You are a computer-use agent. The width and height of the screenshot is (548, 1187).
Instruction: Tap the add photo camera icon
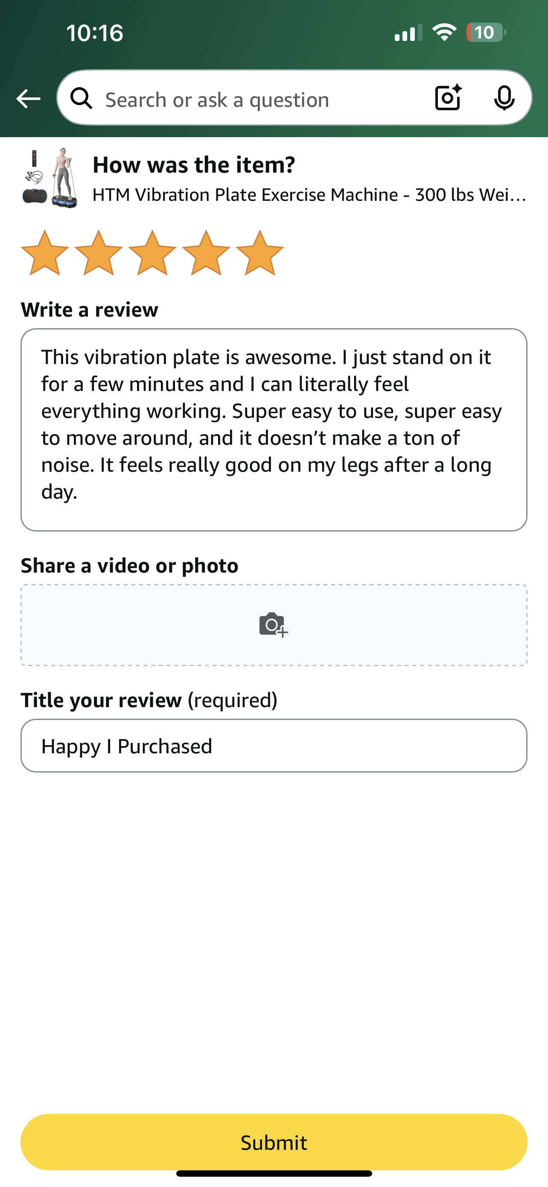[273, 625]
